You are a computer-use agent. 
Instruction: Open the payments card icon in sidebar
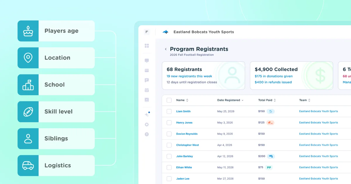(147, 70)
